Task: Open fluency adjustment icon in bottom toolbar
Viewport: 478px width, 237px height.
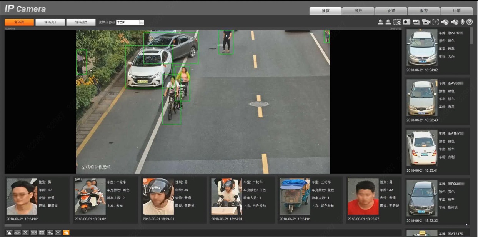Action: pos(42,232)
